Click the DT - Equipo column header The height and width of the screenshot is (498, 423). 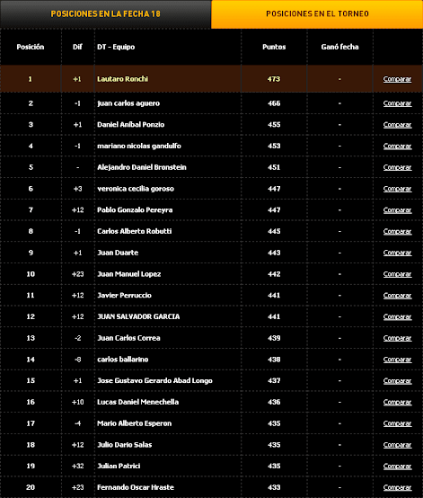(x=116, y=47)
